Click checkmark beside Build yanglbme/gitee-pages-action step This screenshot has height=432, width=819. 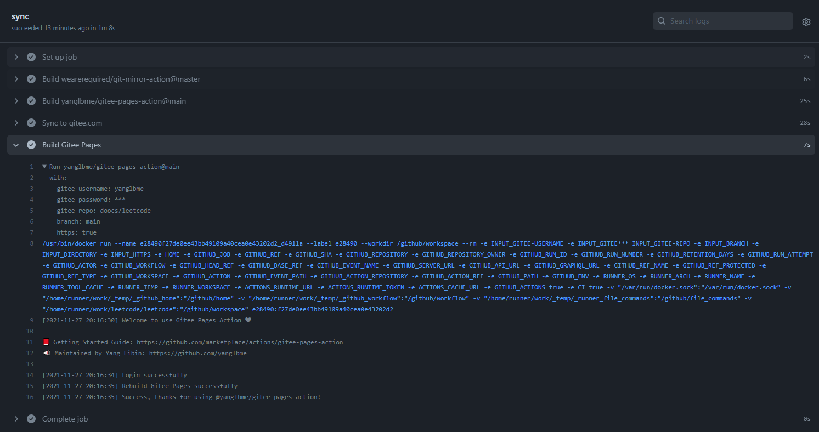[x=31, y=101]
